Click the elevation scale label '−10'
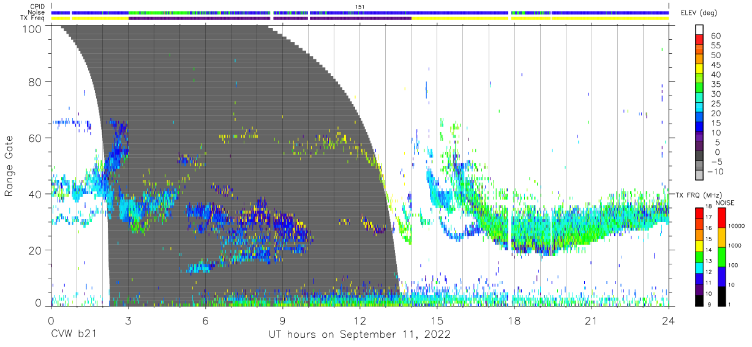Viewport: 752px width, 347px height. click(715, 172)
